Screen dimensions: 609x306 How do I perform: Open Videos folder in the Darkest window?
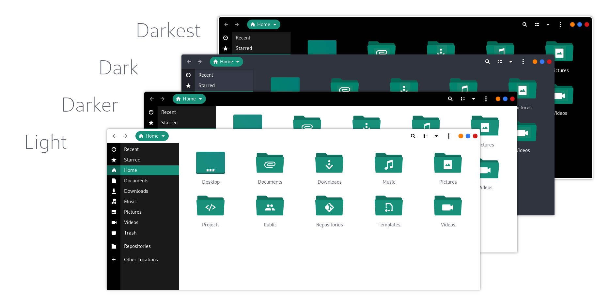[564, 95]
